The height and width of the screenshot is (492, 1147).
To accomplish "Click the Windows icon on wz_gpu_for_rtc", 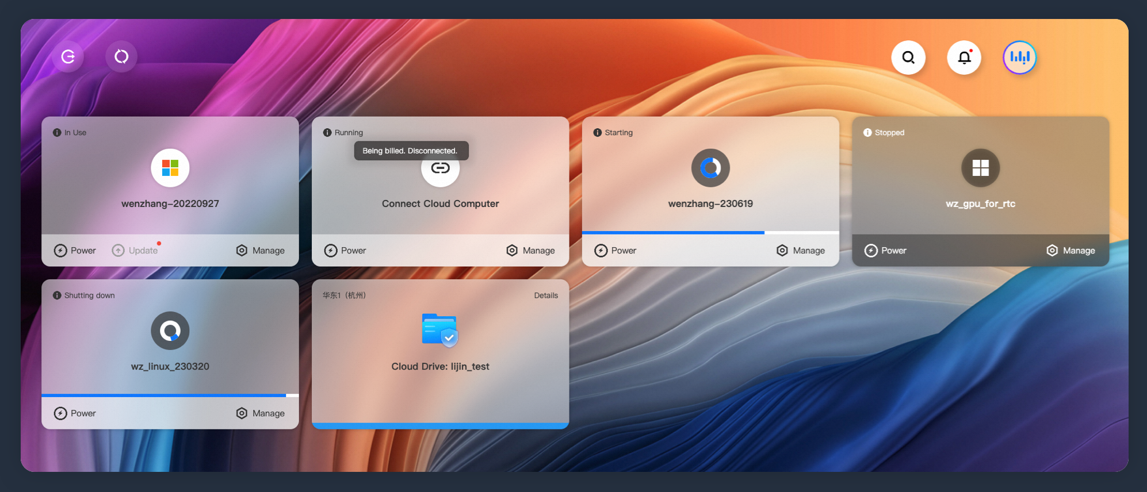I will 981,168.
